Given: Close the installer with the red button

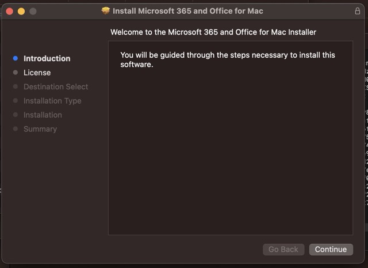Looking at the screenshot, I should click(x=9, y=11).
